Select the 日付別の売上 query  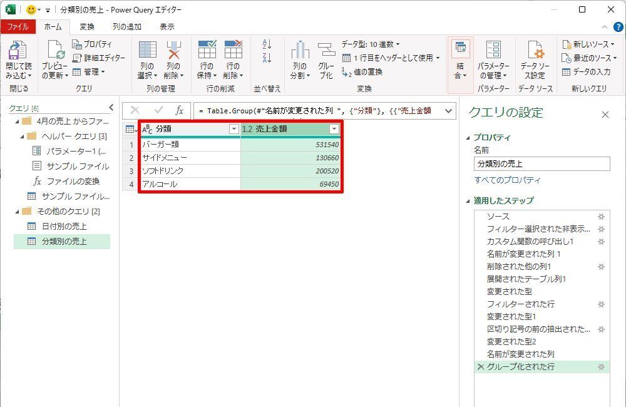point(64,226)
